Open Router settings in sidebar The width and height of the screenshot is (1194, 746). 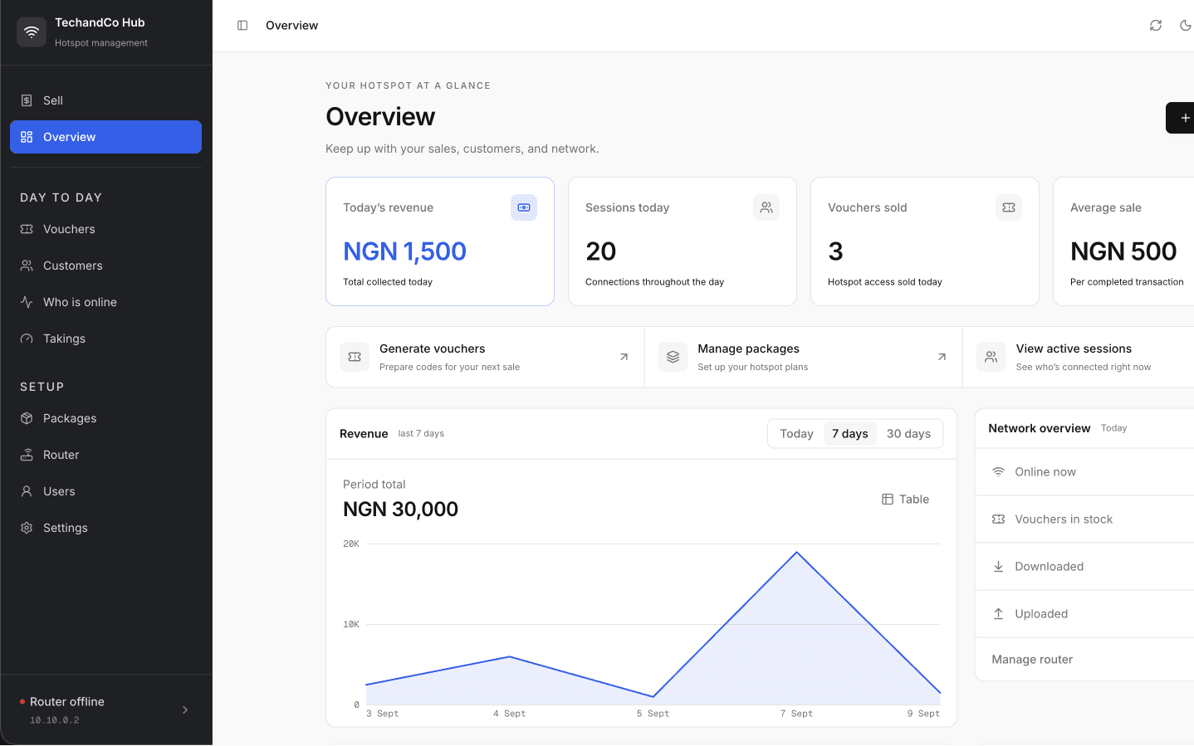click(x=105, y=455)
